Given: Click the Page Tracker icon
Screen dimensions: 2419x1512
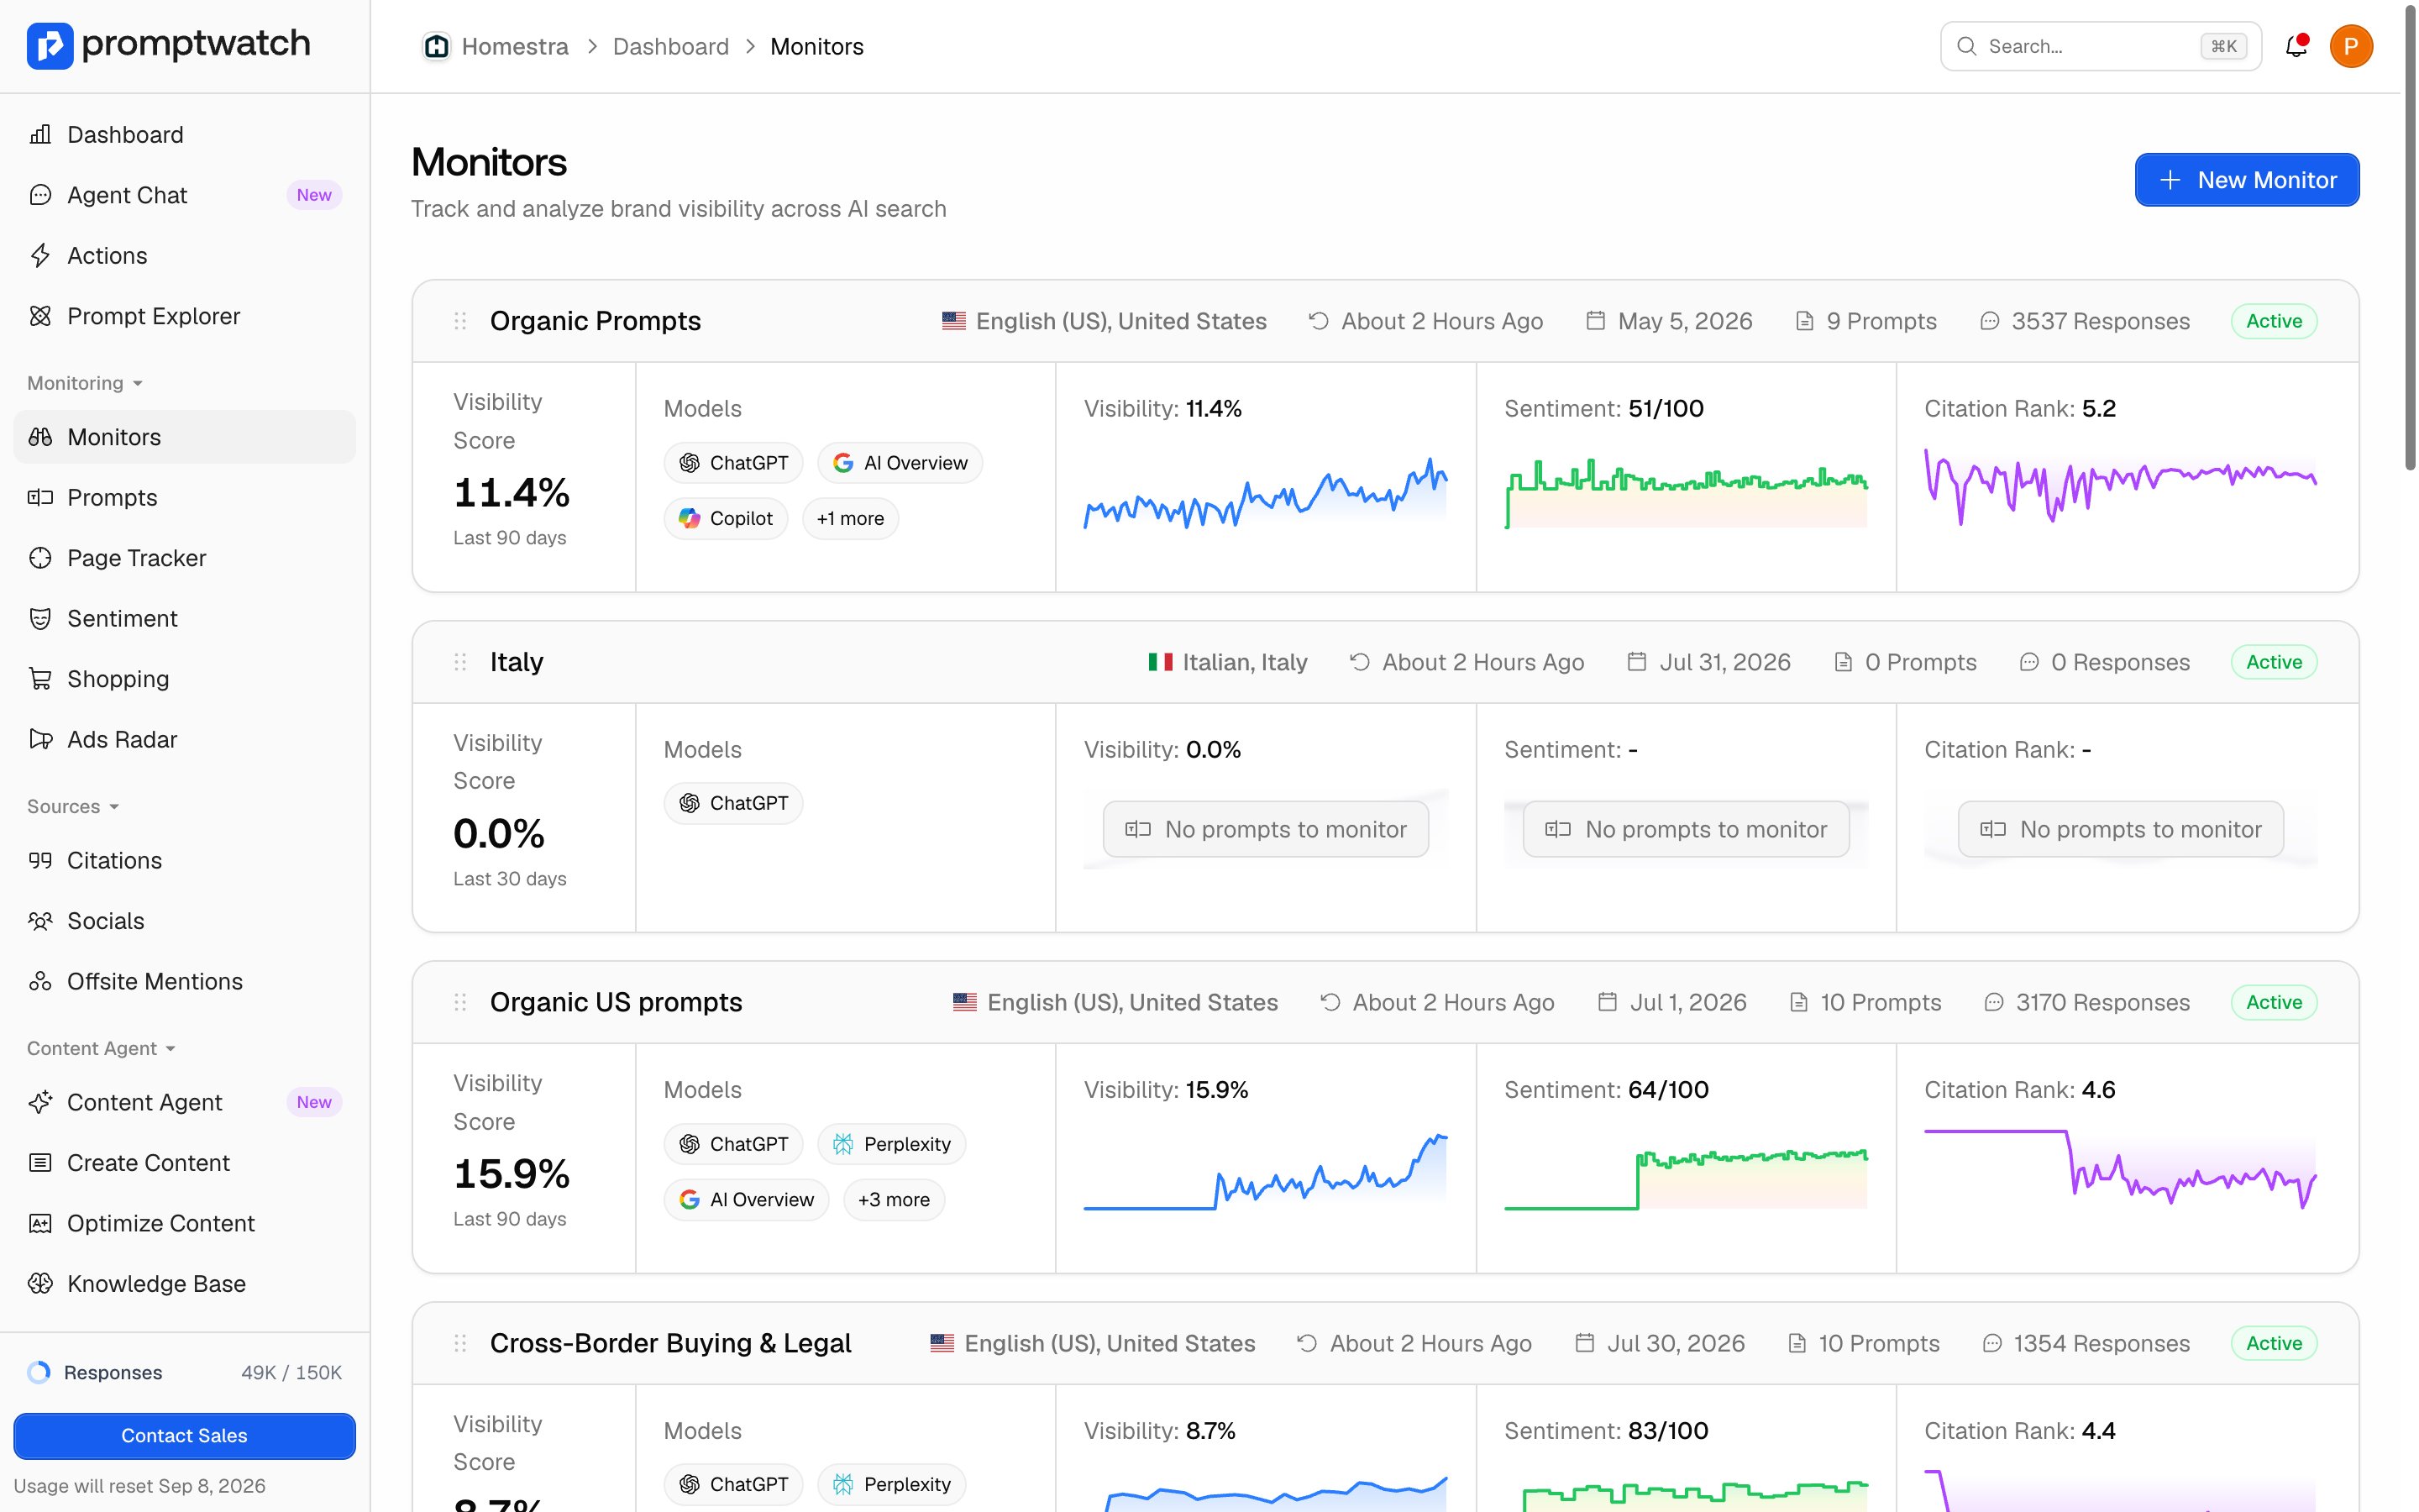Looking at the screenshot, I should 40,558.
